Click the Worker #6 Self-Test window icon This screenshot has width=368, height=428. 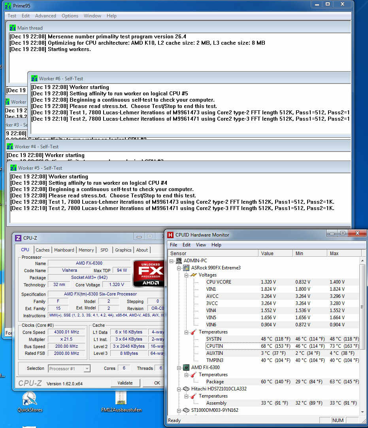point(34,79)
